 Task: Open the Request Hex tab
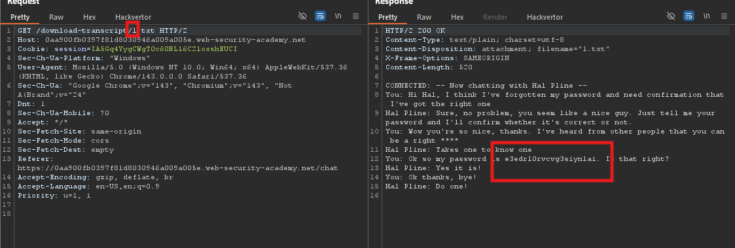click(89, 18)
